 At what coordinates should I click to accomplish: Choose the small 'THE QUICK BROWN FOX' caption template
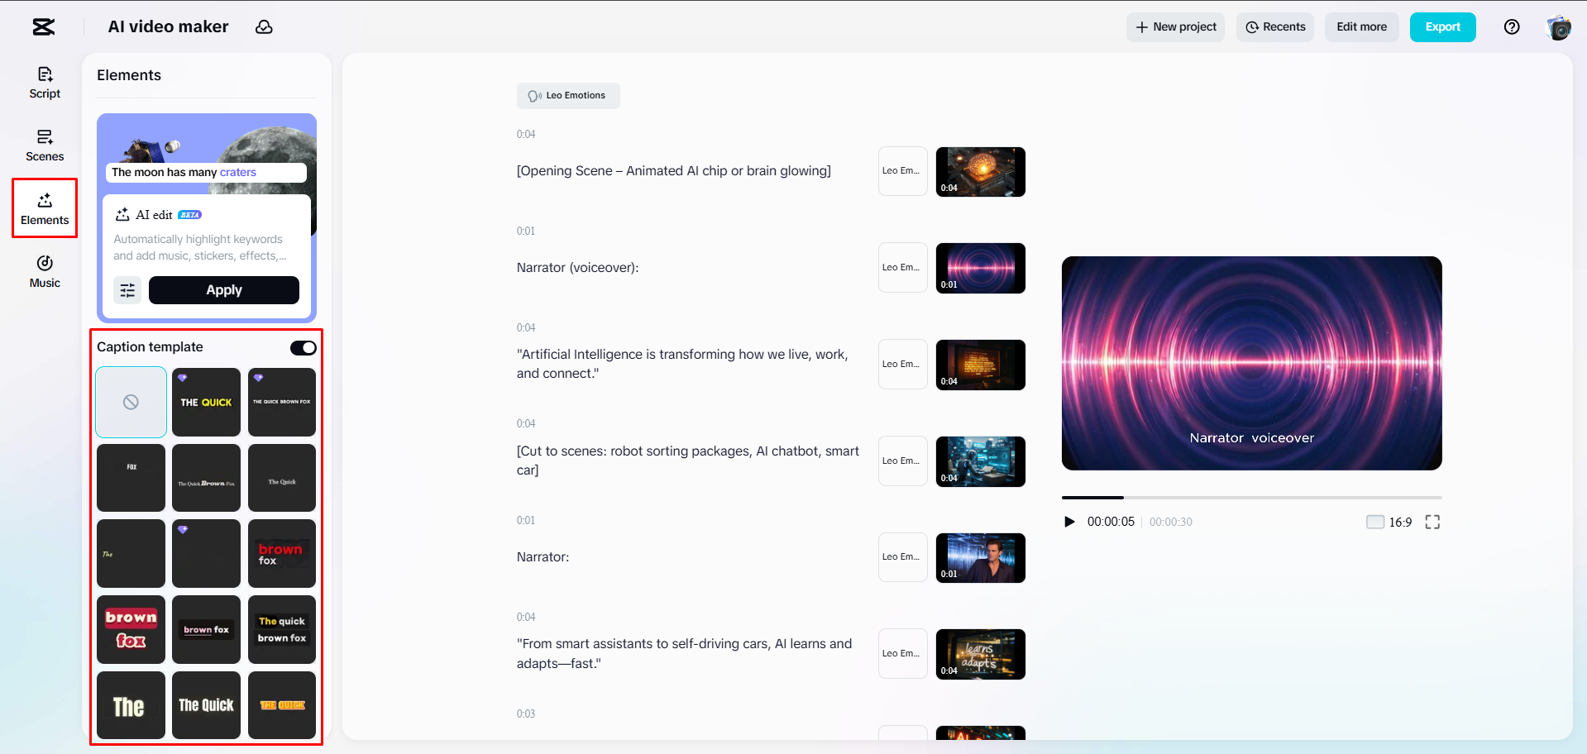[x=282, y=403]
